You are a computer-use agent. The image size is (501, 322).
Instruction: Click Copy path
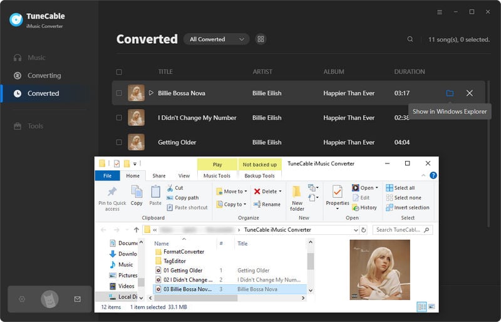[183, 197]
